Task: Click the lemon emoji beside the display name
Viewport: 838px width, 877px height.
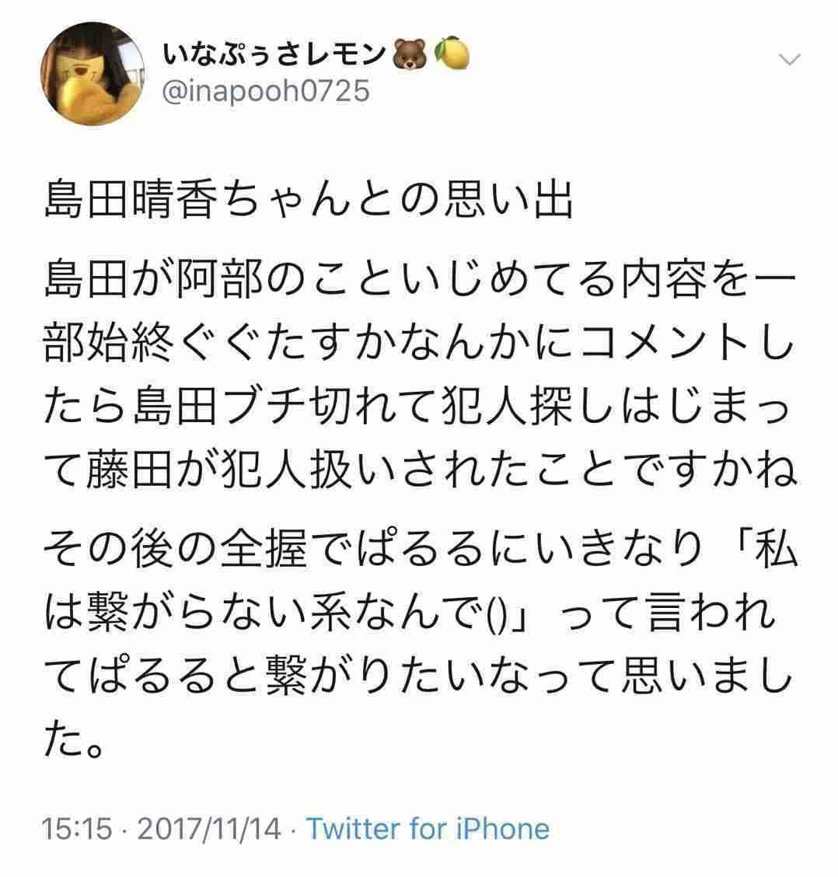Action: point(452,54)
